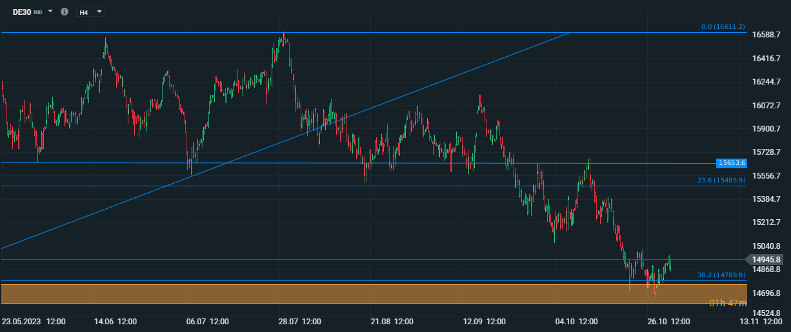Select the 15653.6 horizontal line price tag
The image size is (791, 332).
(731, 163)
